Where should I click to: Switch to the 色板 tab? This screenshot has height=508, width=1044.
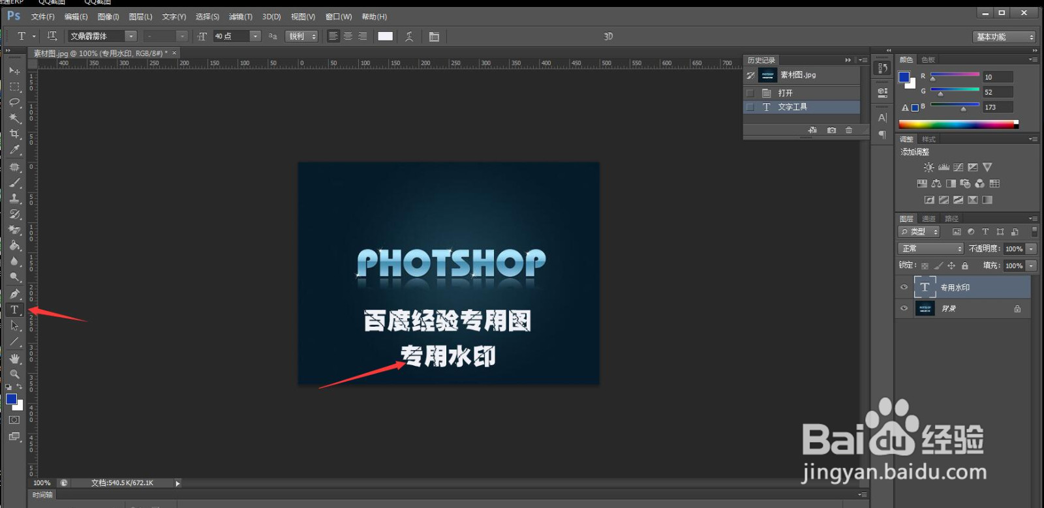929,59
